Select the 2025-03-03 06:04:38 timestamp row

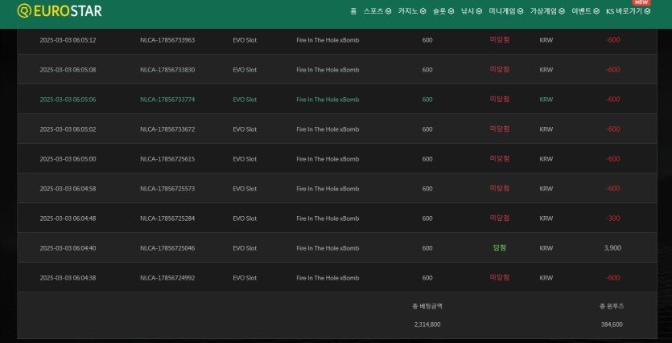[x=68, y=278]
